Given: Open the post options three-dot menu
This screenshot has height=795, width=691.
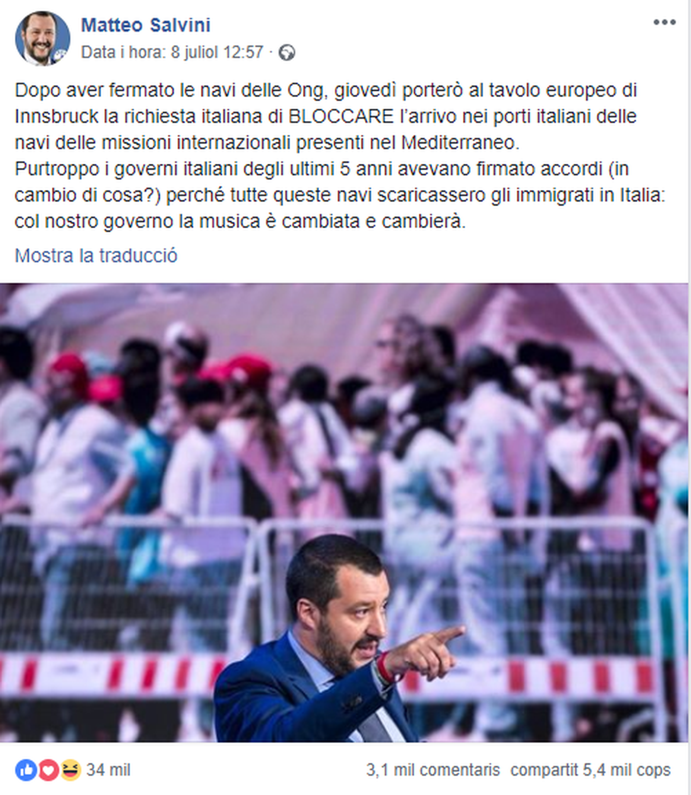Looking at the screenshot, I should [x=664, y=22].
